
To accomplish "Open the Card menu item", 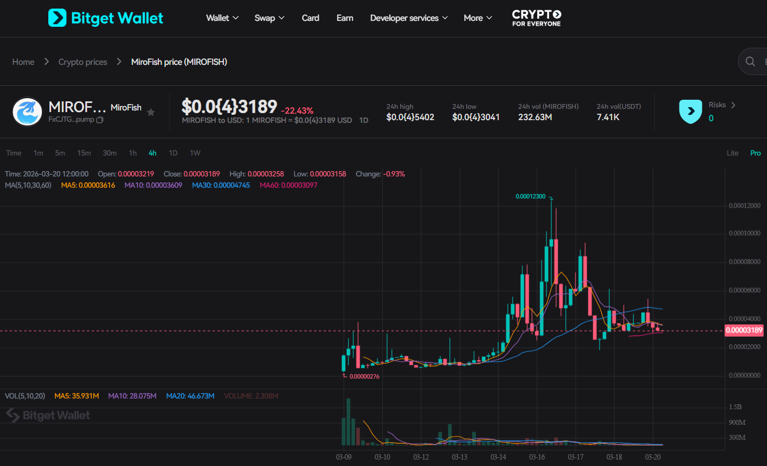I will 310,18.
